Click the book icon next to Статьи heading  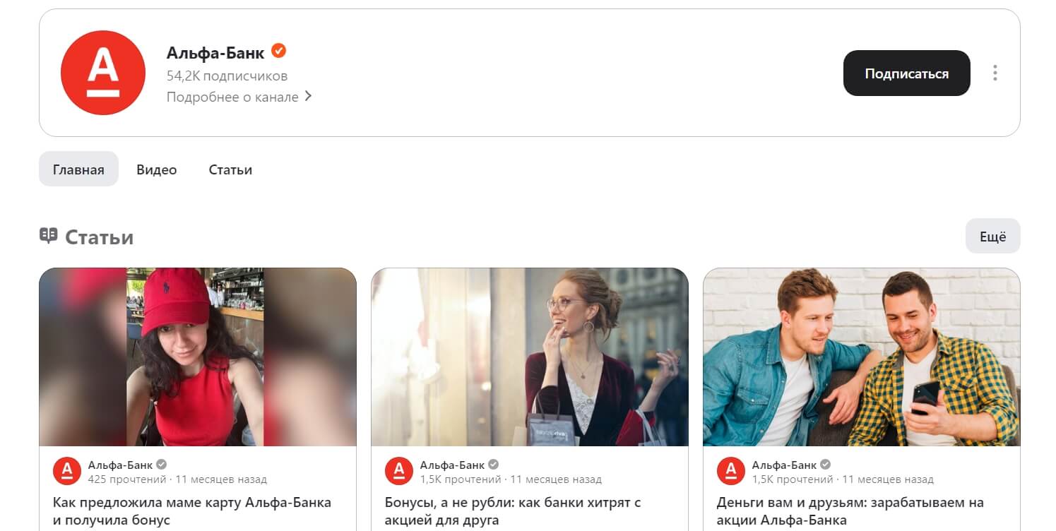[48, 235]
